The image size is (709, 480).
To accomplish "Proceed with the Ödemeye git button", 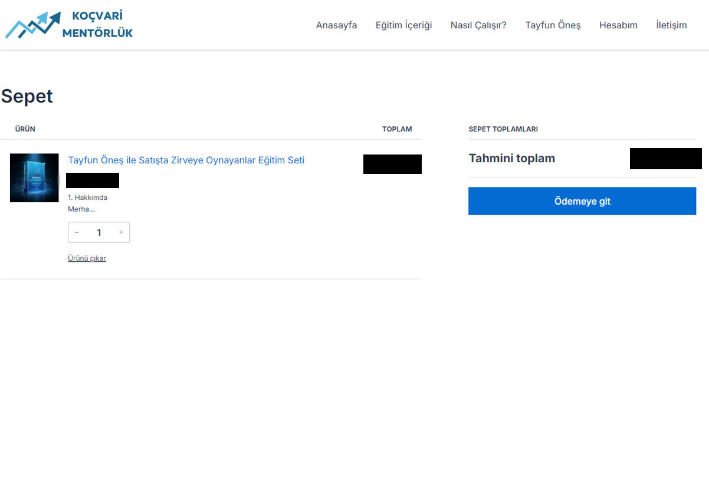I will pyautogui.click(x=582, y=201).
